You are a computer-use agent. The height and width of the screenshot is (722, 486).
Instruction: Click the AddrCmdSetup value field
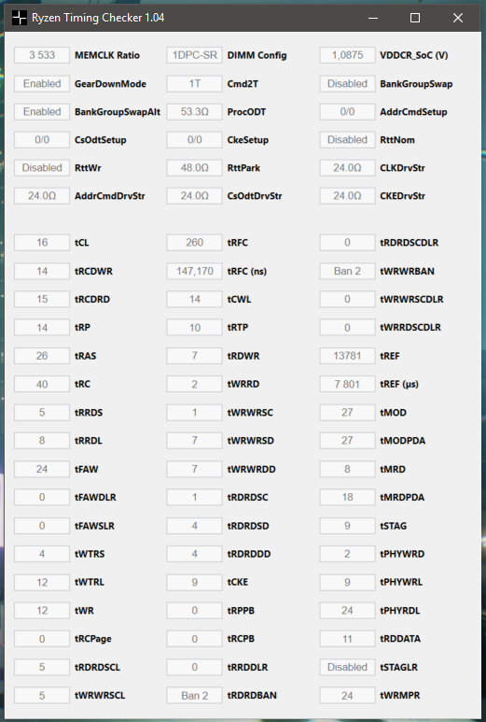pyautogui.click(x=347, y=112)
